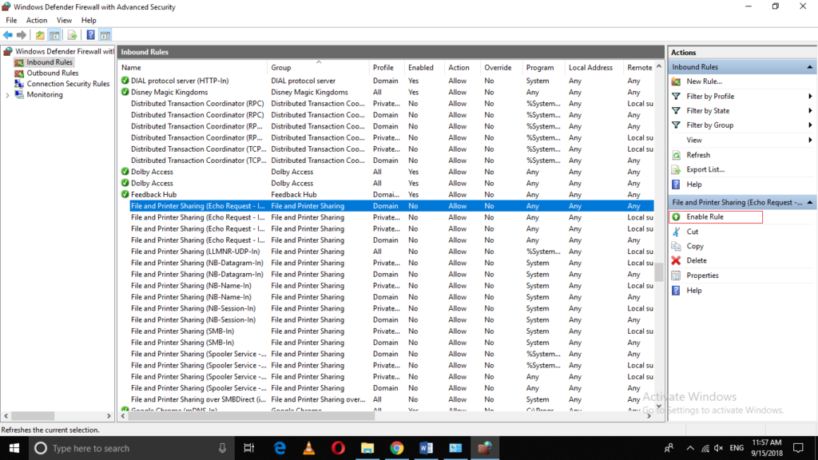Open the Task View taskbar icon

pyautogui.click(x=249, y=448)
